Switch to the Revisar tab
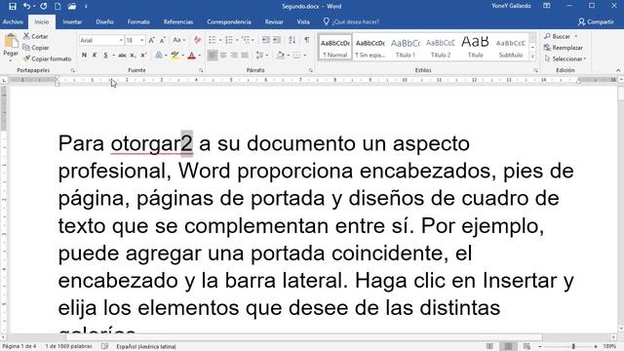The image size is (624, 351). click(x=274, y=21)
